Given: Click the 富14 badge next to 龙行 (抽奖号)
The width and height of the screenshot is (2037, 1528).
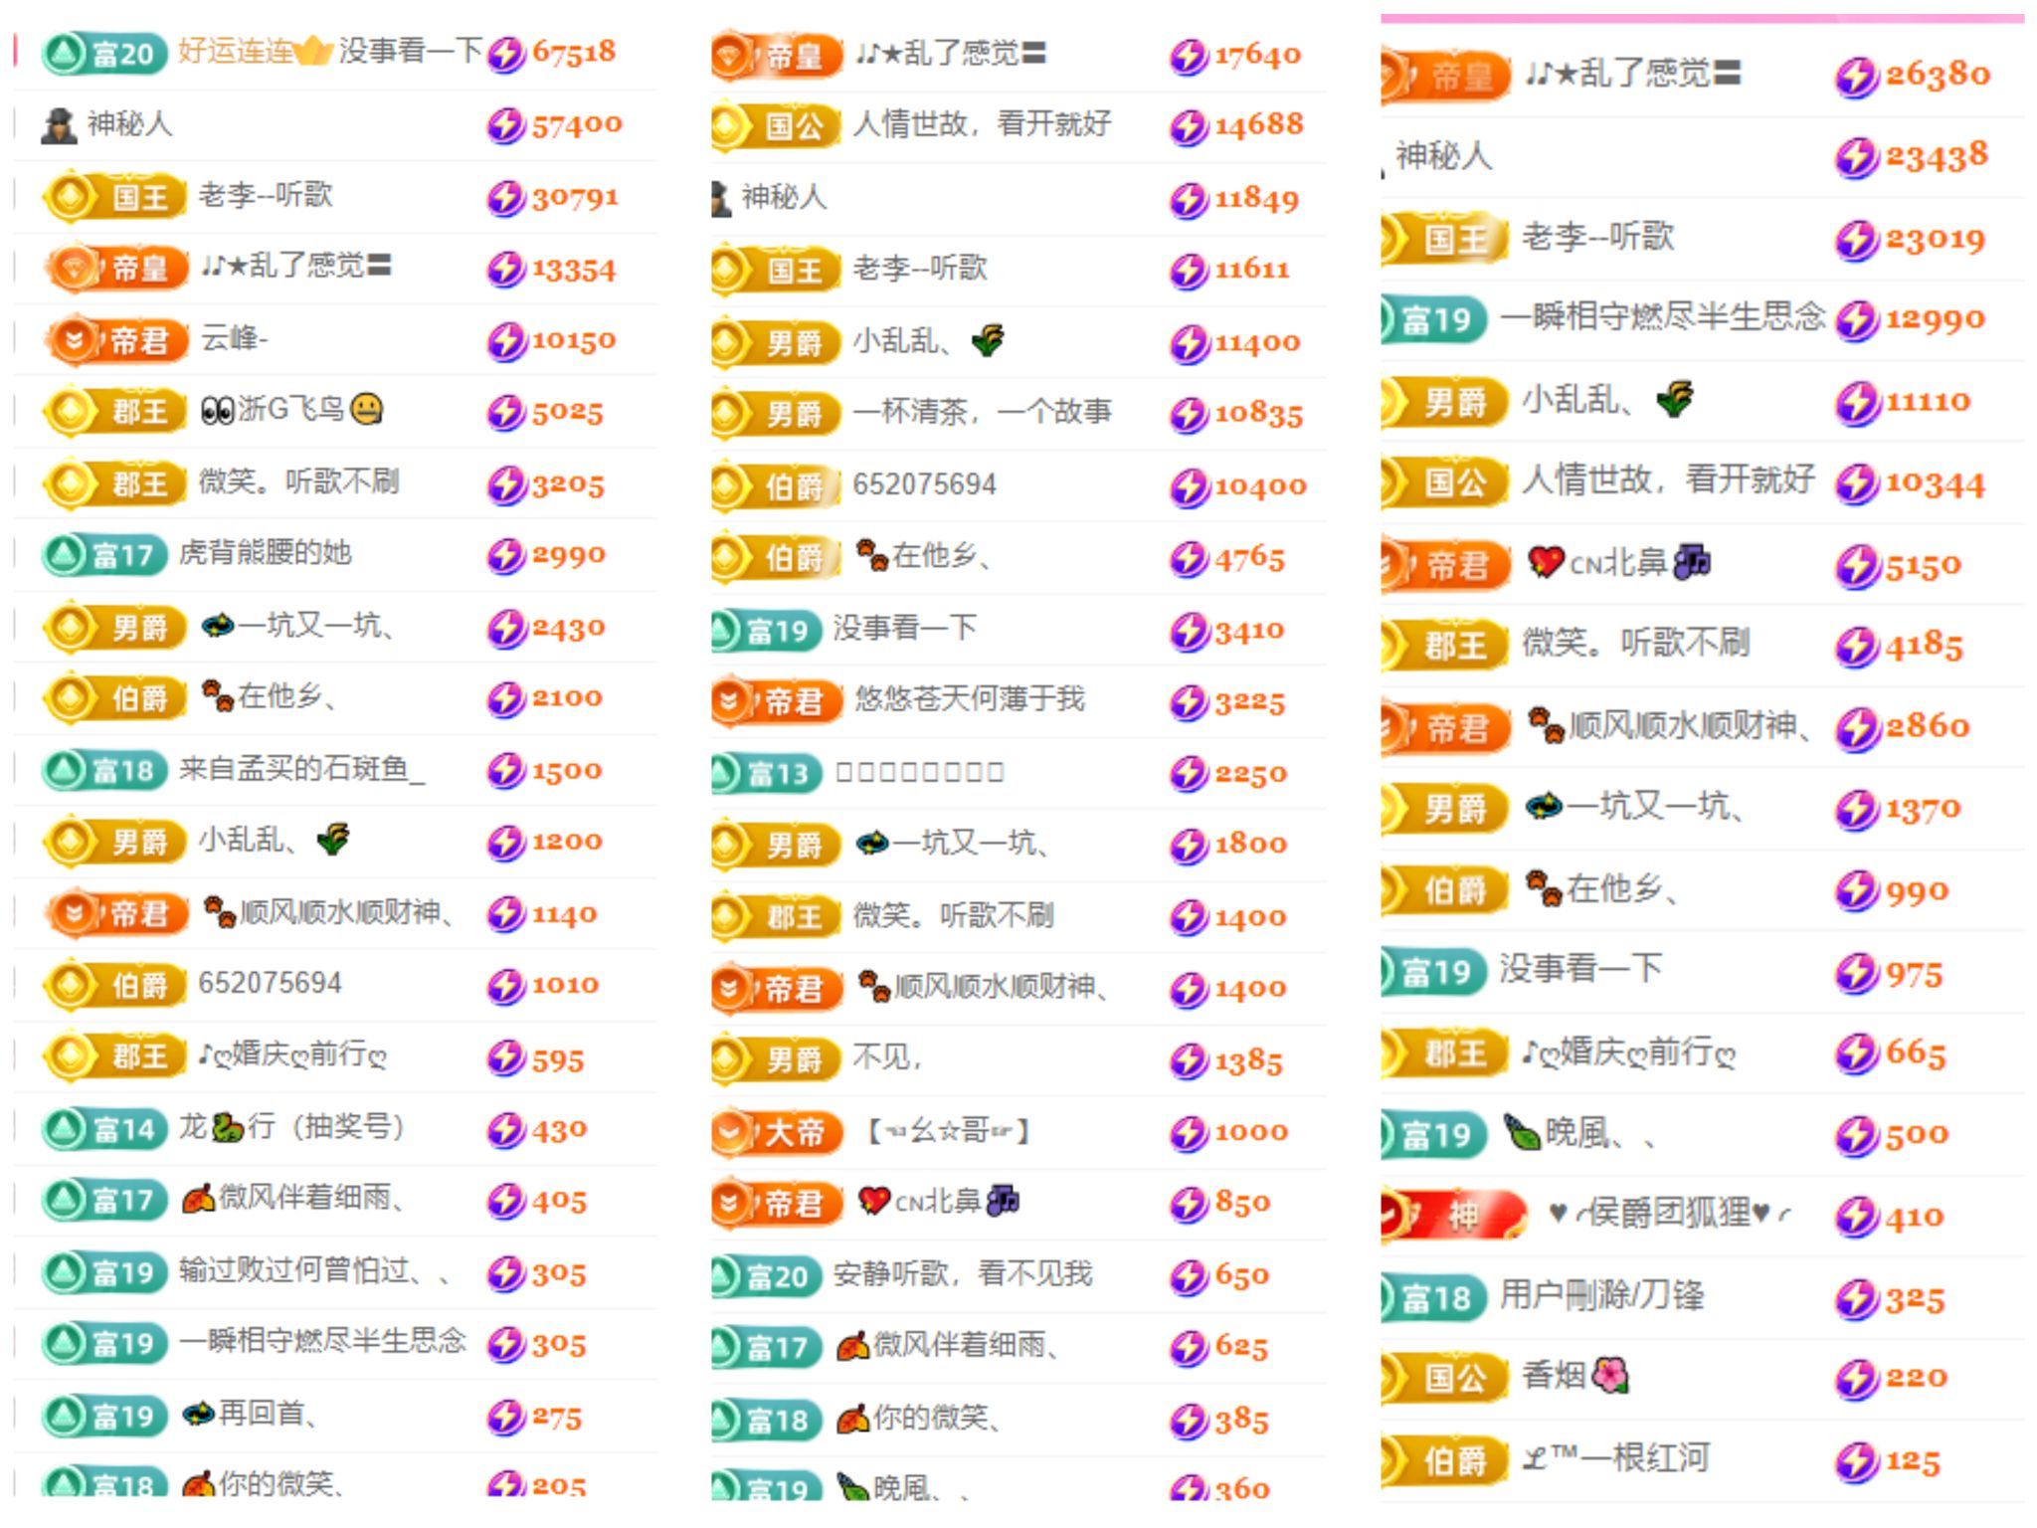Looking at the screenshot, I should click(104, 1129).
